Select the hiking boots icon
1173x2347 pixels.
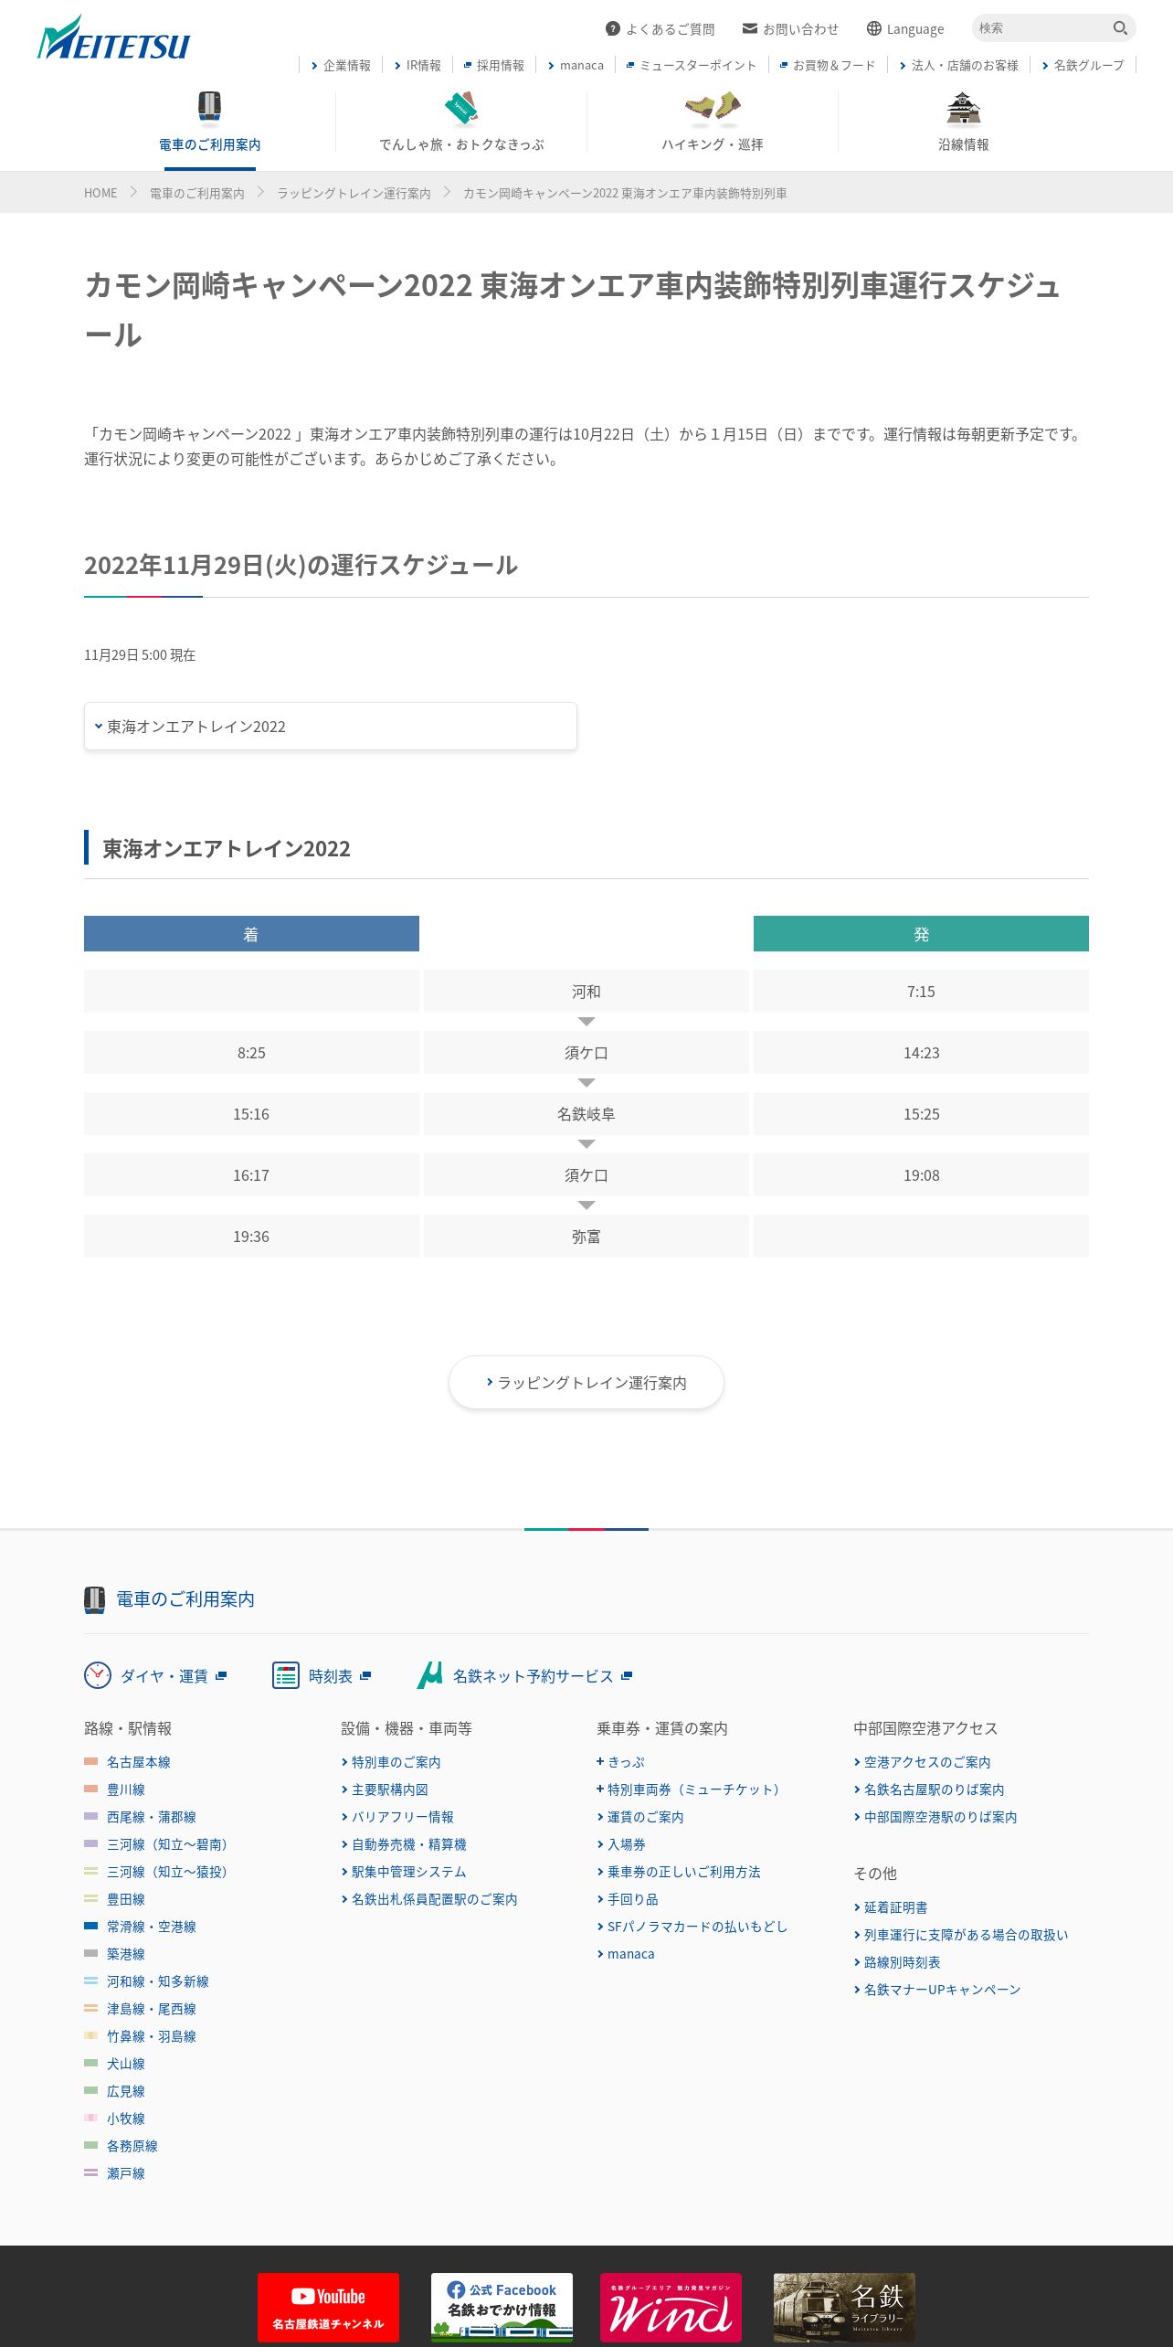pos(713,108)
